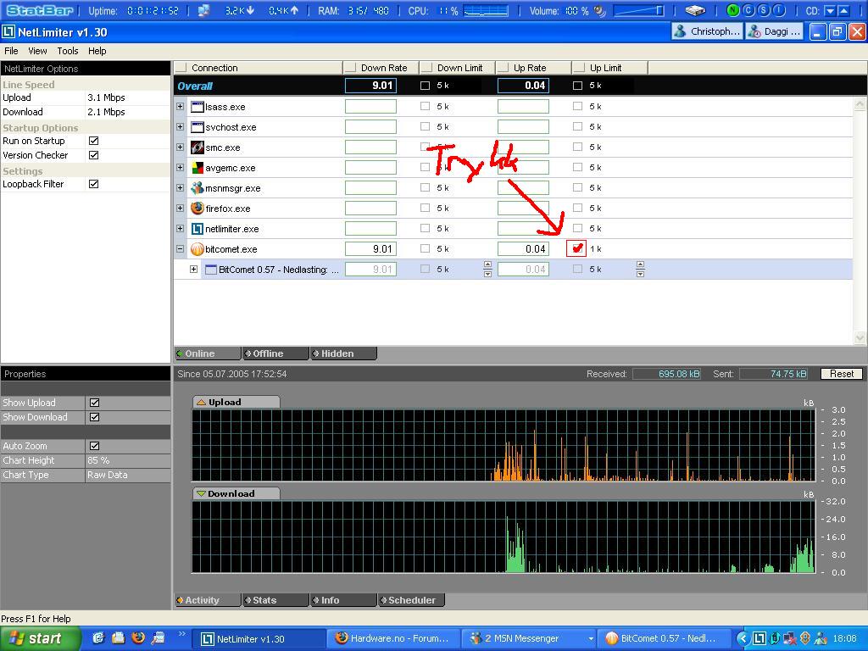The height and width of the screenshot is (651, 868).
Task: Click the Upload chart triangle icon
Action: 201,402
